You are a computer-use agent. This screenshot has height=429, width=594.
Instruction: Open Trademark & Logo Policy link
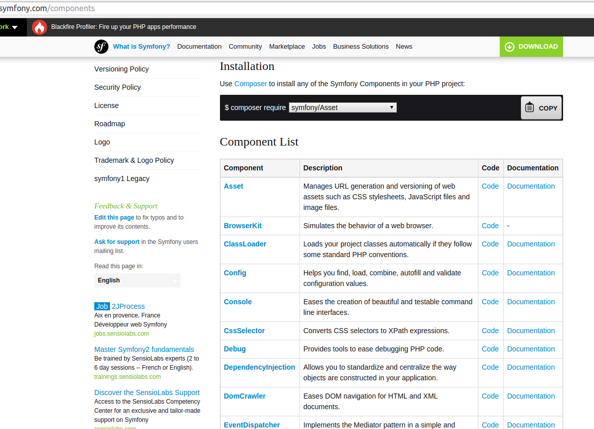[134, 160]
